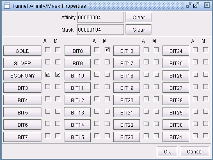
Task: Click the BIT20 button
Action: pos(127,100)
